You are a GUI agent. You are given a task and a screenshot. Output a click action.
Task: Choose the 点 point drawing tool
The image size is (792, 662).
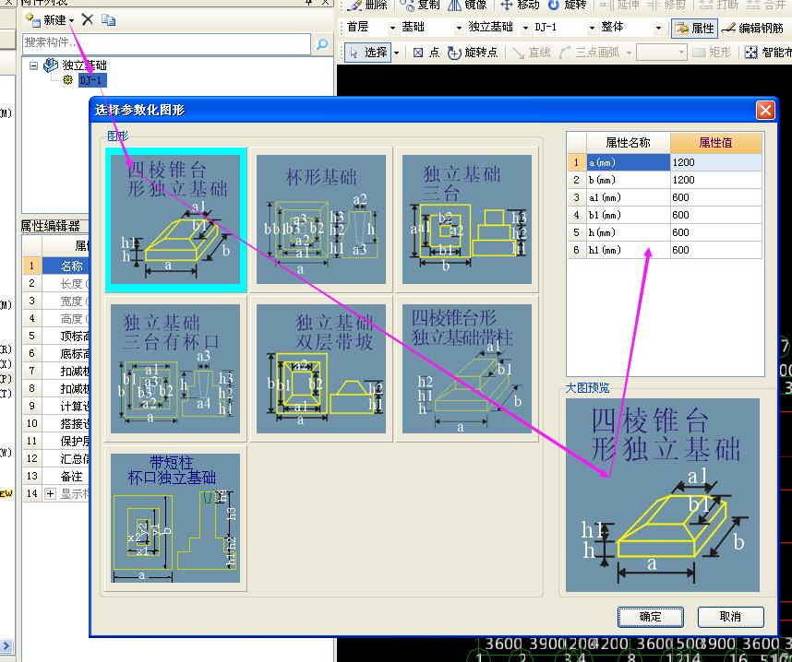[426, 52]
